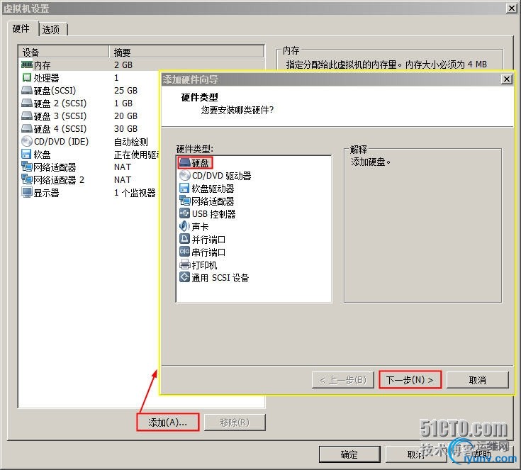Viewport: 521px width, 470px height.
Task: Close the 虚拟机设置 window
Action: point(511,9)
